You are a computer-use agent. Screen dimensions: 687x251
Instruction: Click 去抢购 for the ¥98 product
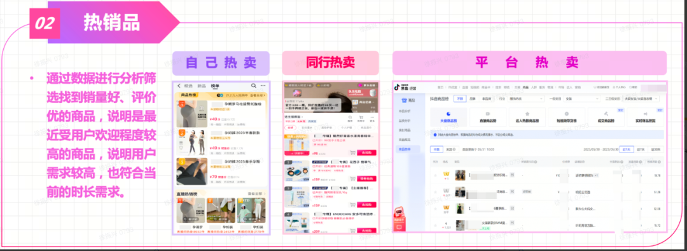click(x=367, y=153)
